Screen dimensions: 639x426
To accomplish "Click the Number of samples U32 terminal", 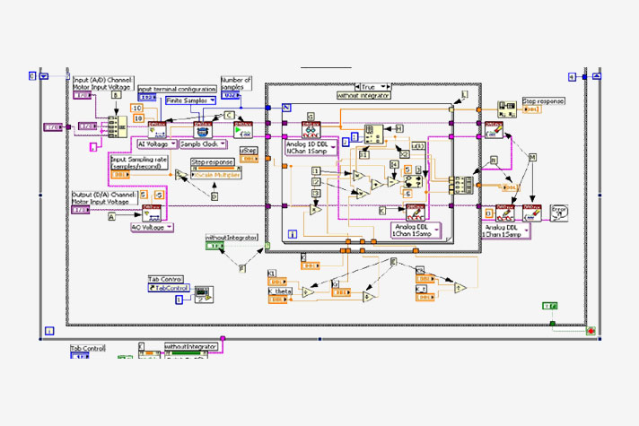I will [230, 95].
